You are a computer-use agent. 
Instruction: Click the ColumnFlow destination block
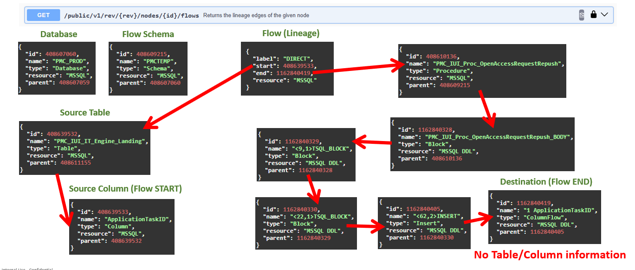pos(544,217)
